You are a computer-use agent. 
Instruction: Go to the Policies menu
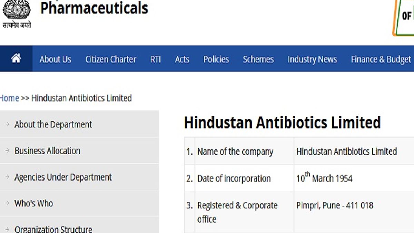tap(216, 59)
